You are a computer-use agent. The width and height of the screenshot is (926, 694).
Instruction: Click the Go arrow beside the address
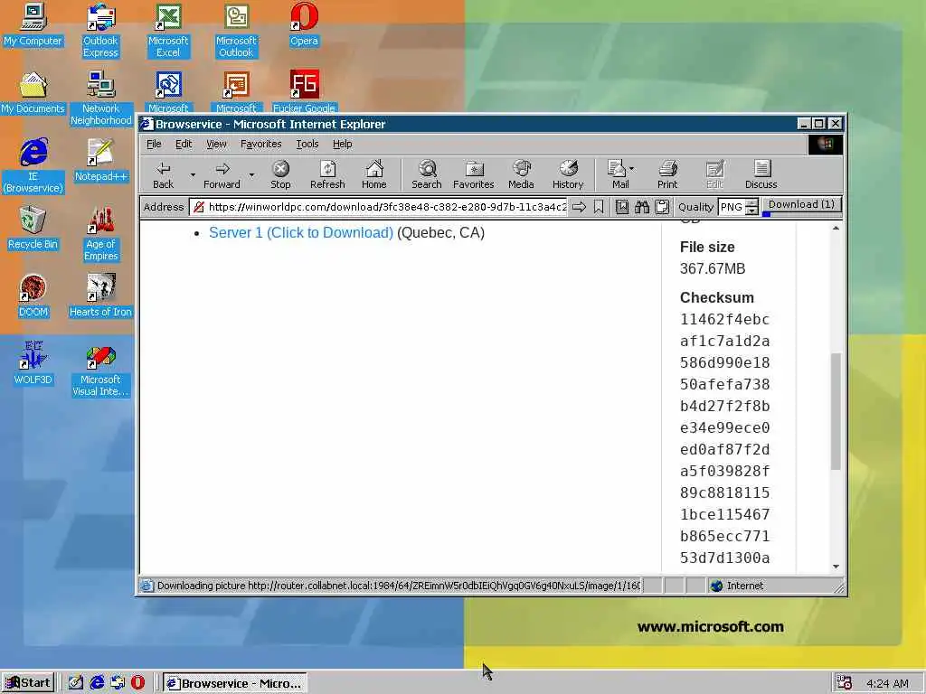580,207
